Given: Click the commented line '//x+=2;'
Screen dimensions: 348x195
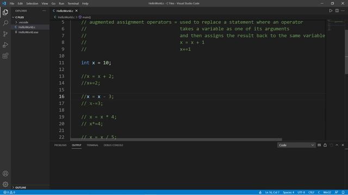Looking at the screenshot, I should tap(91, 83).
